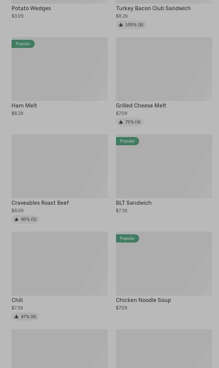Click the Popular badge on Ham Melt
This screenshot has height=368, width=219.
[x=23, y=44]
